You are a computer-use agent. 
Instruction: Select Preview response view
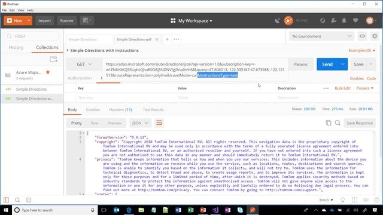click(x=114, y=123)
